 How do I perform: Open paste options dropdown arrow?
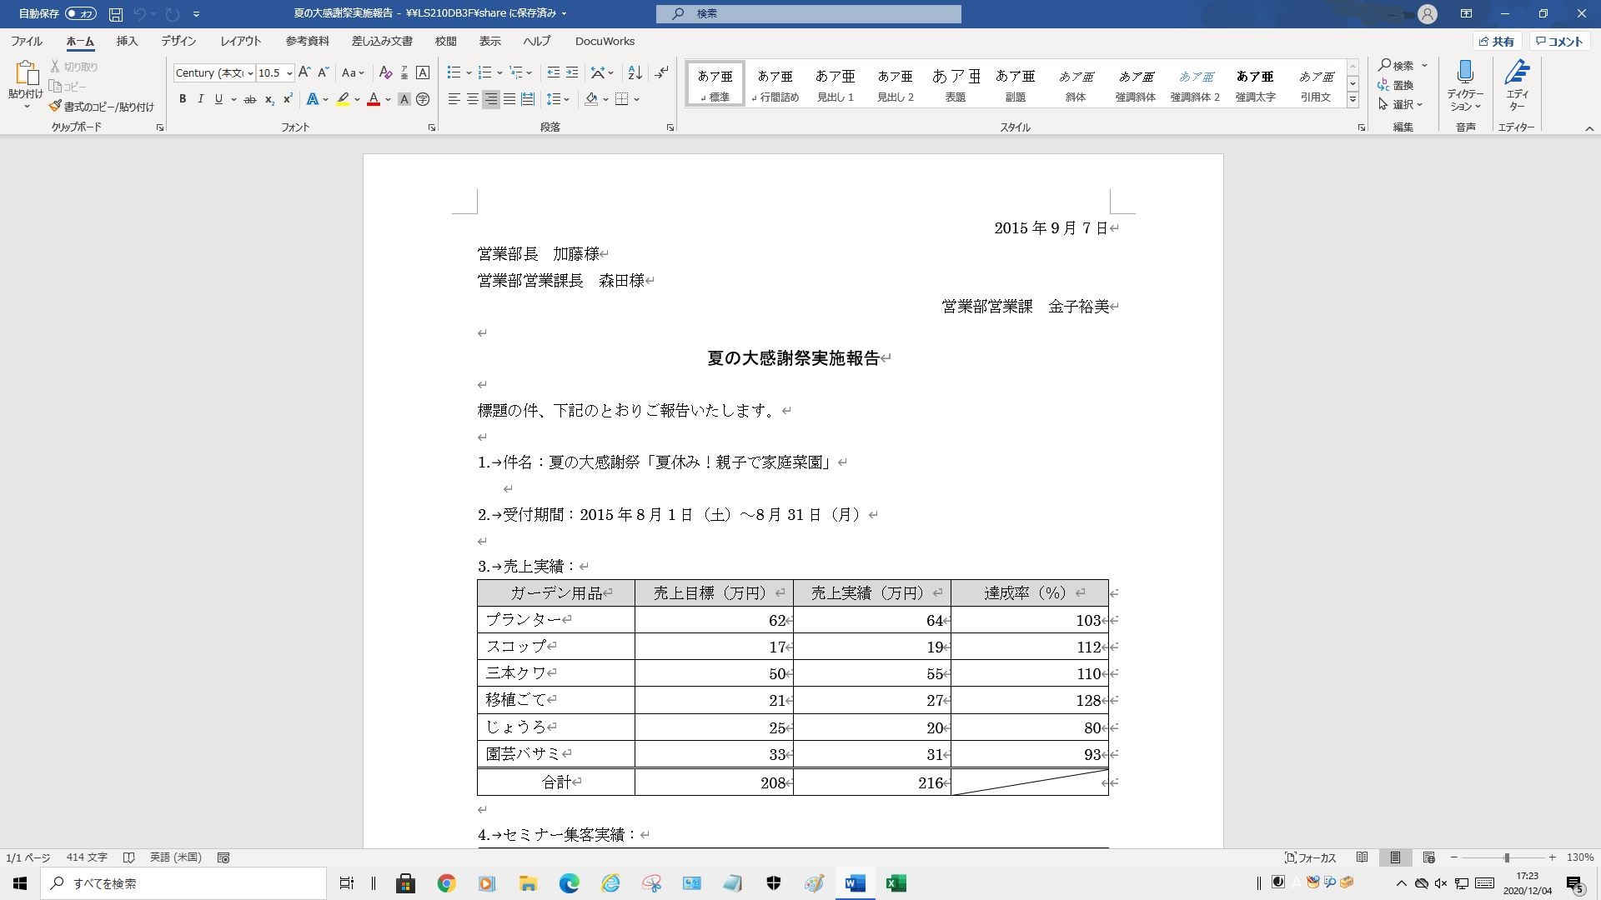(x=26, y=107)
